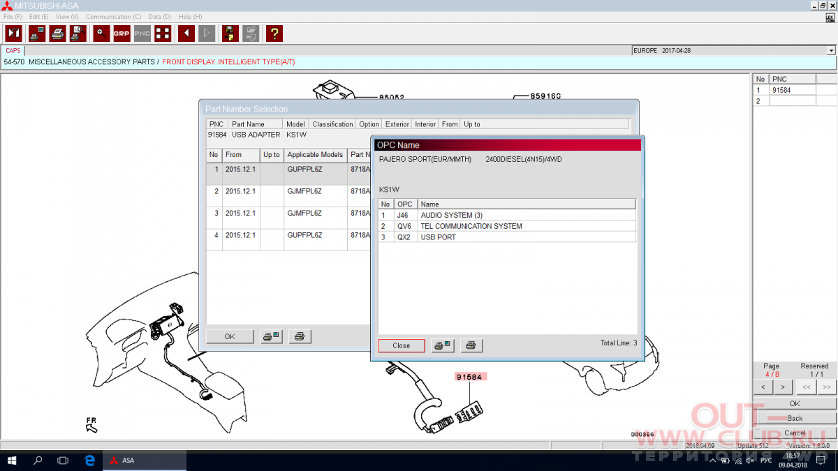Viewport: 838px width, 471px height.
Task: Open the Help (H) menu
Action: [190, 17]
